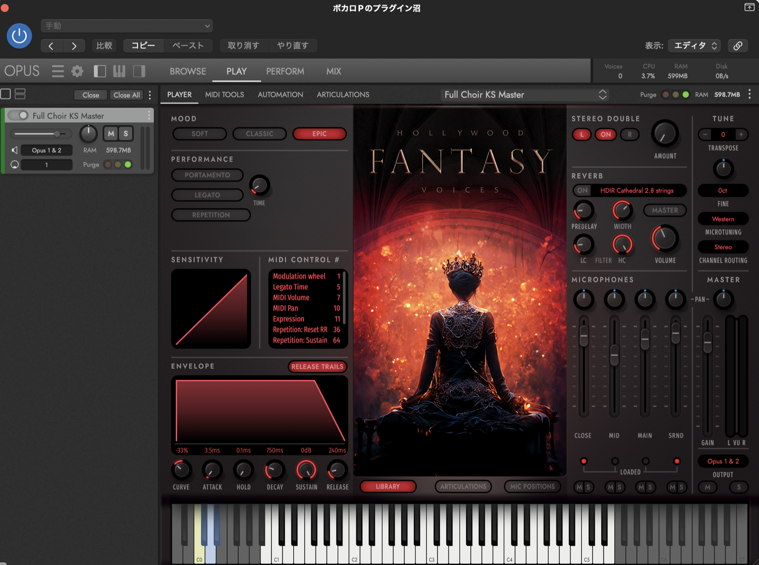Toggle Stereo Double ON button

click(x=606, y=134)
